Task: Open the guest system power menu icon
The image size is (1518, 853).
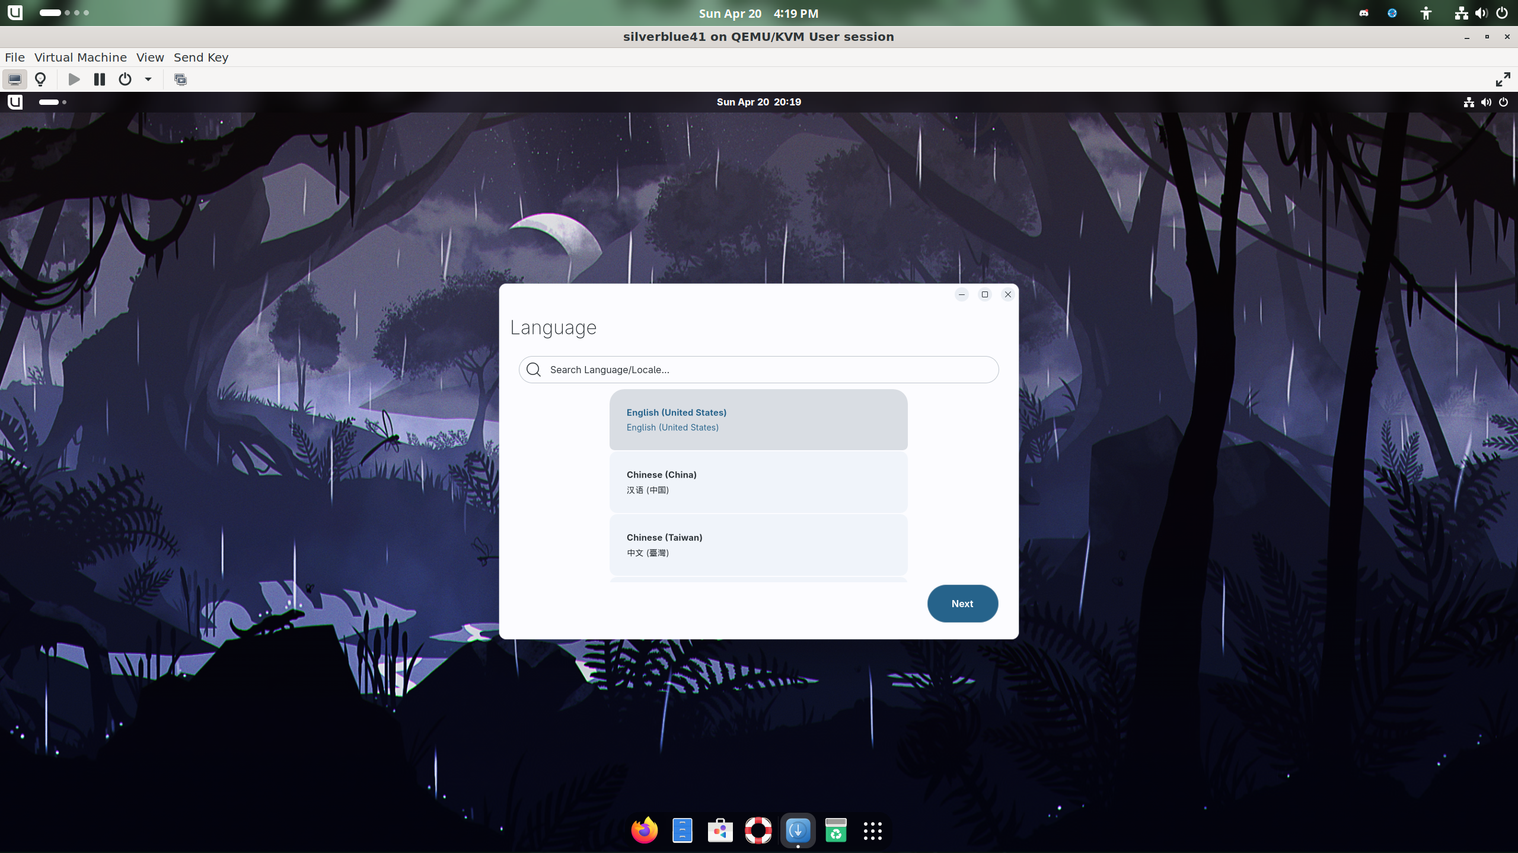Action: coord(1503,102)
